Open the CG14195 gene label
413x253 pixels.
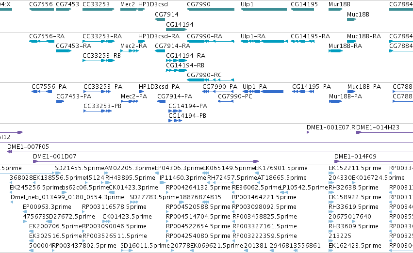click(304, 4)
